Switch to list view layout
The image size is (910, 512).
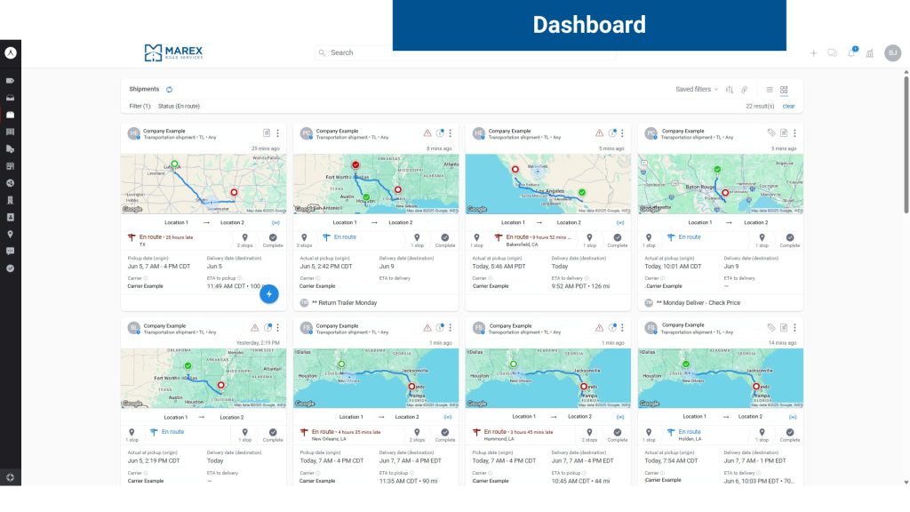coord(770,90)
